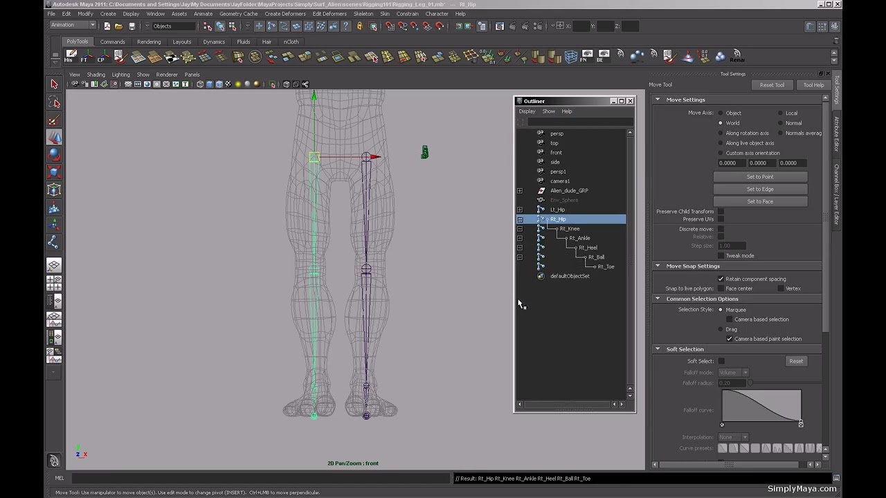Set Move Axis to Local

click(x=780, y=113)
